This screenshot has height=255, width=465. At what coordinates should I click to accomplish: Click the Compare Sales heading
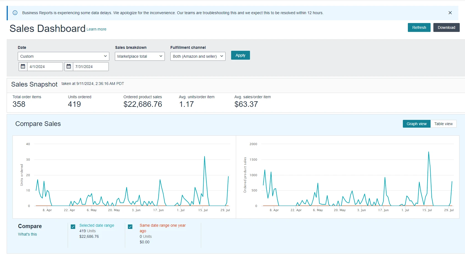(x=38, y=124)
